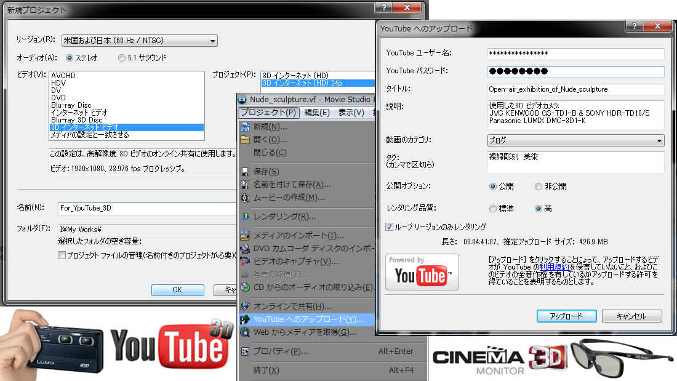
Task: Click the Capture Video icon
Action: (x=245, y=262)
